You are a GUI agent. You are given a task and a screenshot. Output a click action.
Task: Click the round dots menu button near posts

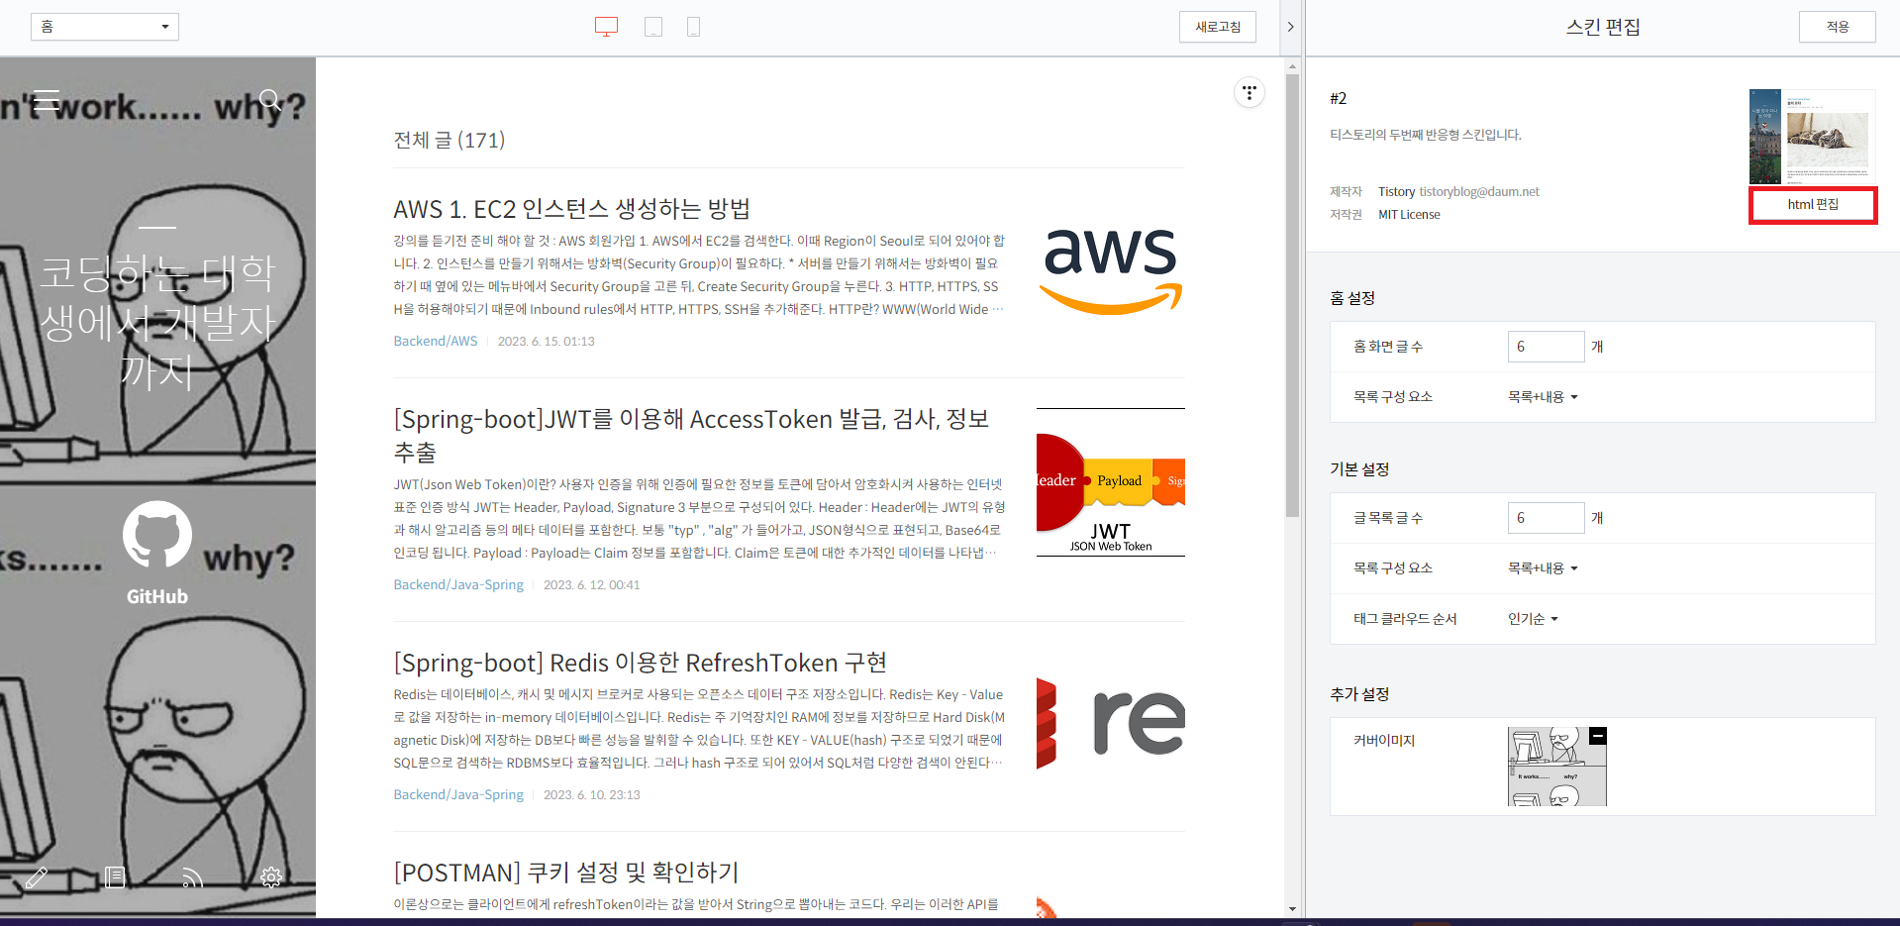(1250, 92)
